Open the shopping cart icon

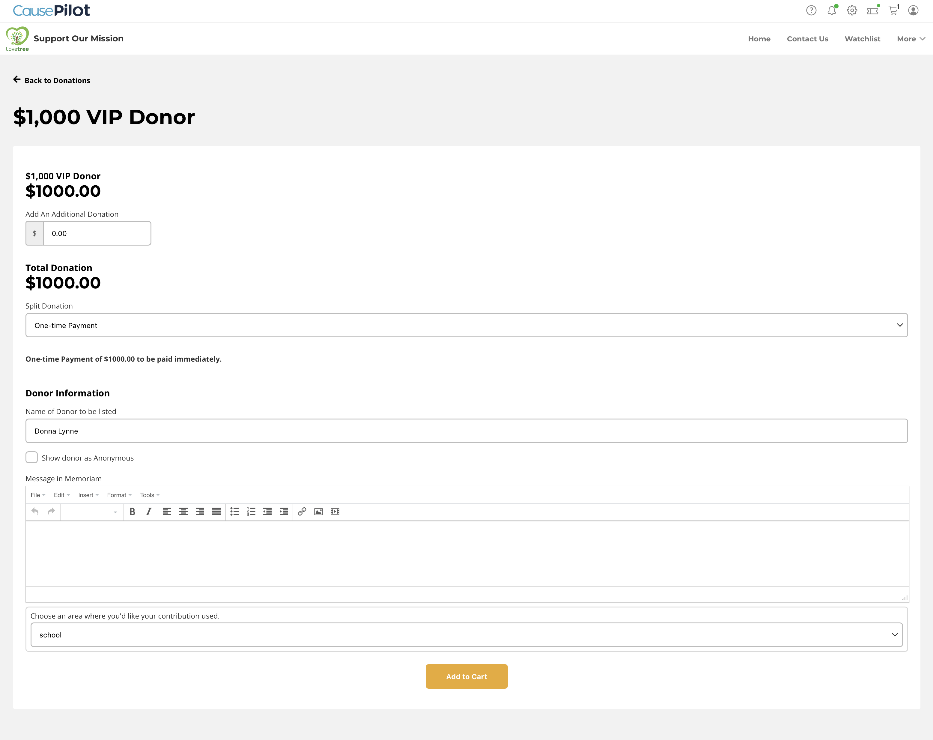tap(893, 10)
